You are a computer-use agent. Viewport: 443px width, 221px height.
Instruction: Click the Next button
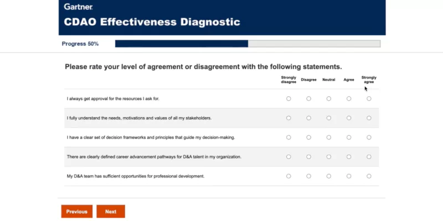[111, 212]
